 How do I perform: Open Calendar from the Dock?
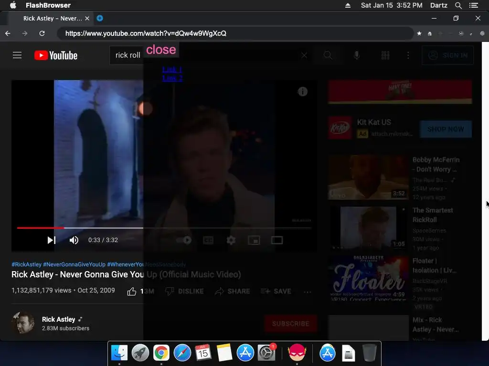click(x=203, y=353)
